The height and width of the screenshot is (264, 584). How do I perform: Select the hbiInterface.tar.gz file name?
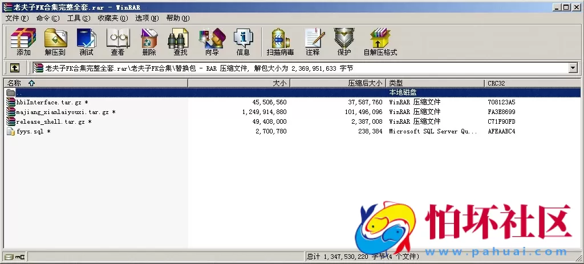tap(52, 102)
